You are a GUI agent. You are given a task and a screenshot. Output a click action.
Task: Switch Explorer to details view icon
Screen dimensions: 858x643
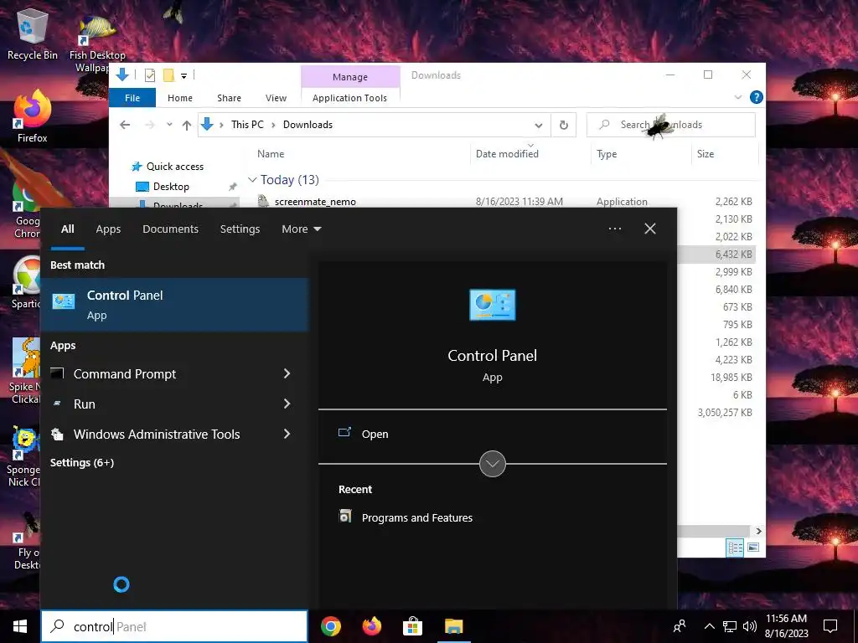tap(735, 548)
